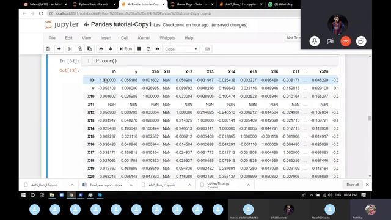Paste cells below icon in toolbar
391x220 pixels.
(x=90, y=49)
